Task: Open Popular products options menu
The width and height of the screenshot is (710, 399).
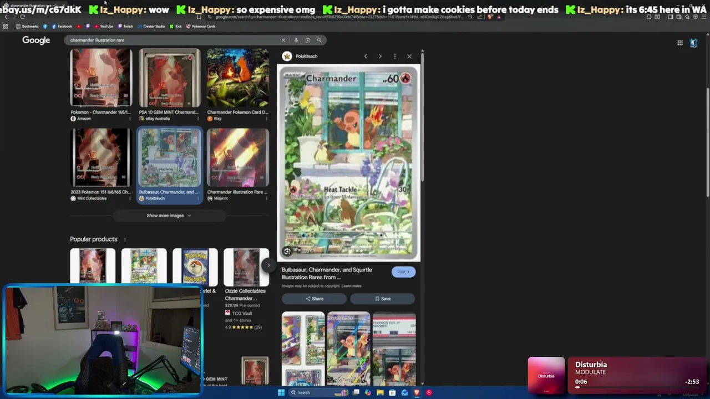Action: [x=125, y=239]
